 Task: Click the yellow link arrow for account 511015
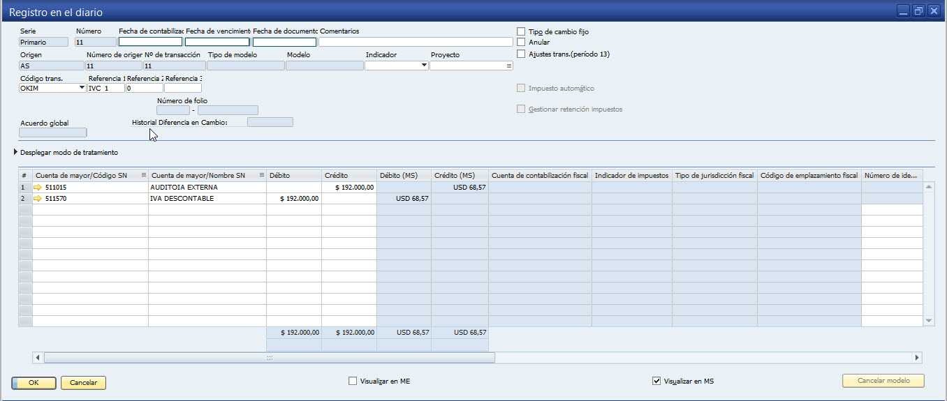click(x=38, y=187)
